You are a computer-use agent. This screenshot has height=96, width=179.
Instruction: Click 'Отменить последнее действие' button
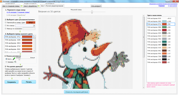pos(77,92)
